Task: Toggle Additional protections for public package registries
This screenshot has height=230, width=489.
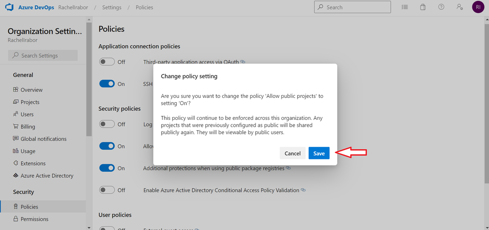Action: (107, 168)
